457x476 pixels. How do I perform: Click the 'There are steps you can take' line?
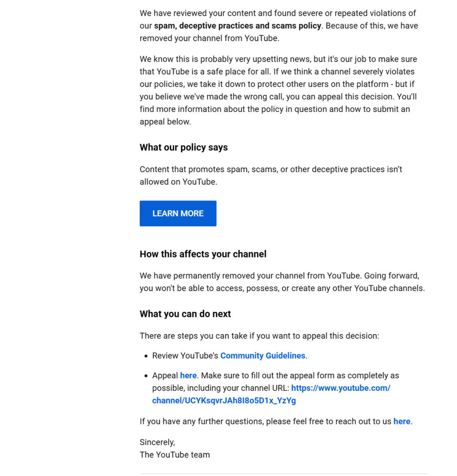tap(259, 336)
